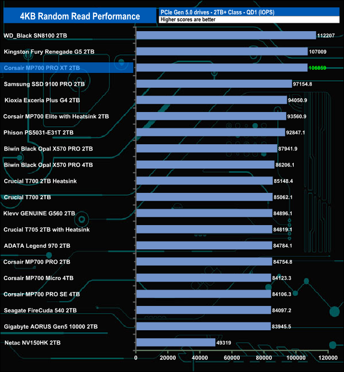Screen dimensions: 344x372
Task: Click the x-axis label 20000
Action: tap(168, 358)
